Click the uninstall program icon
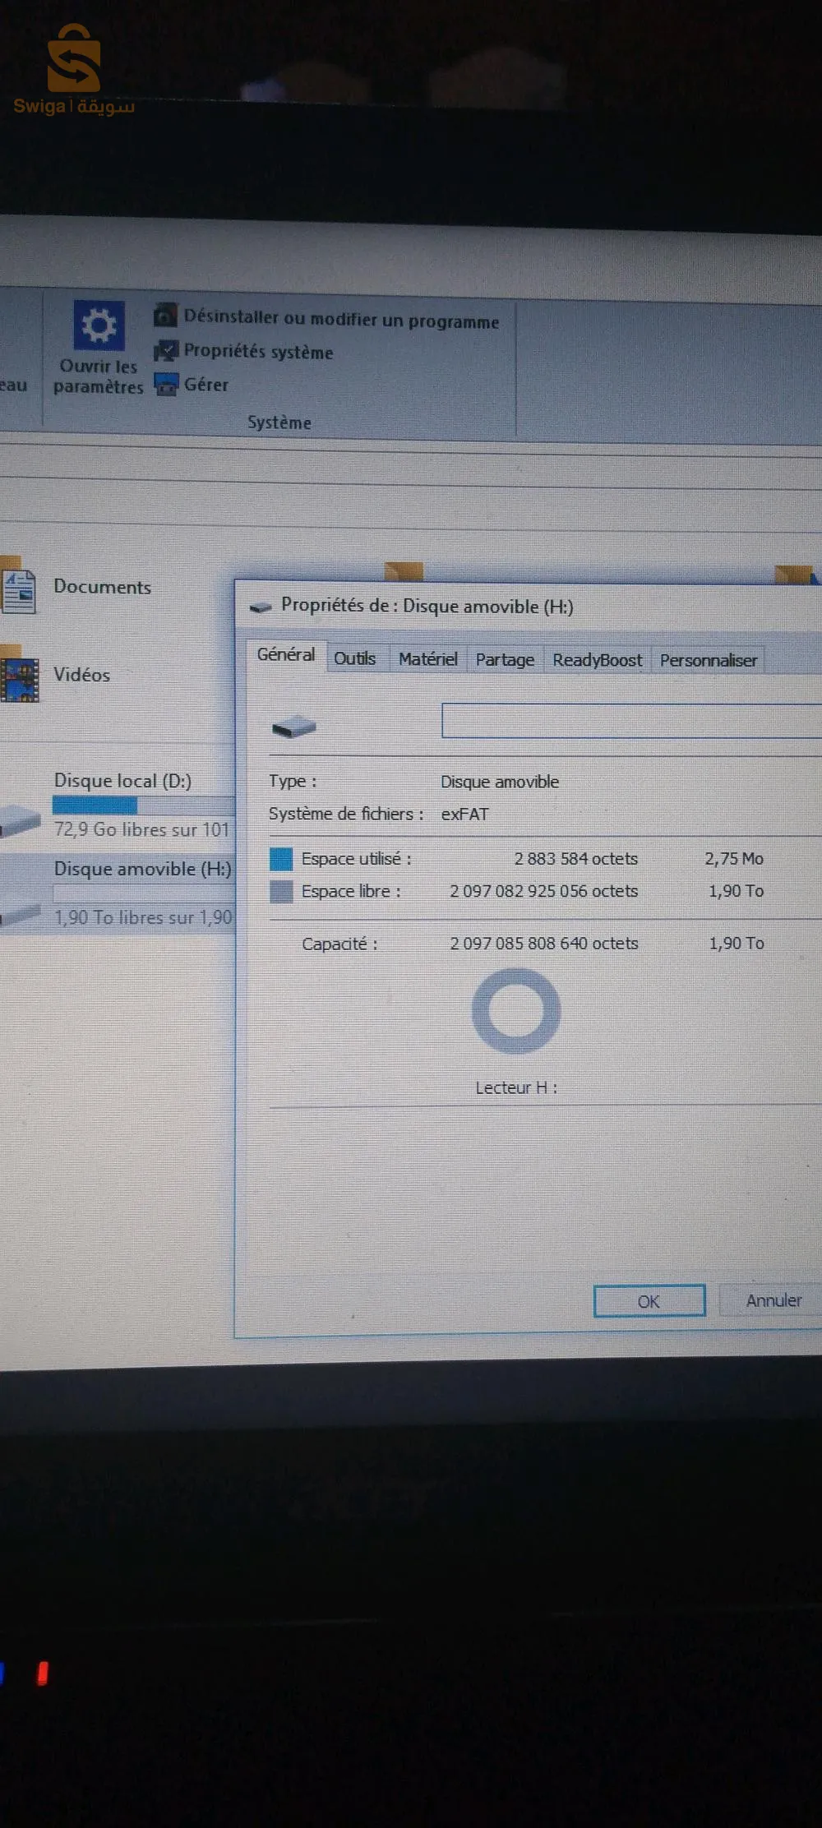 pyautogui.click(x=166, y=315)
